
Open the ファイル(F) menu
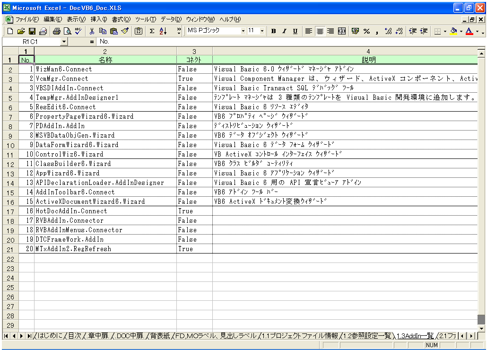27,19
